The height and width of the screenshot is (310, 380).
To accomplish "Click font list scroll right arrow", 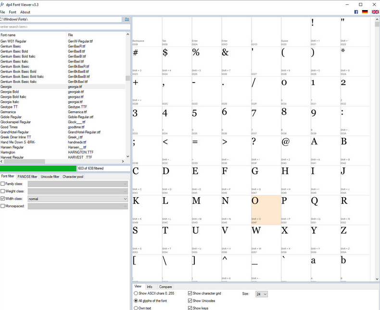I will (123, 161).
